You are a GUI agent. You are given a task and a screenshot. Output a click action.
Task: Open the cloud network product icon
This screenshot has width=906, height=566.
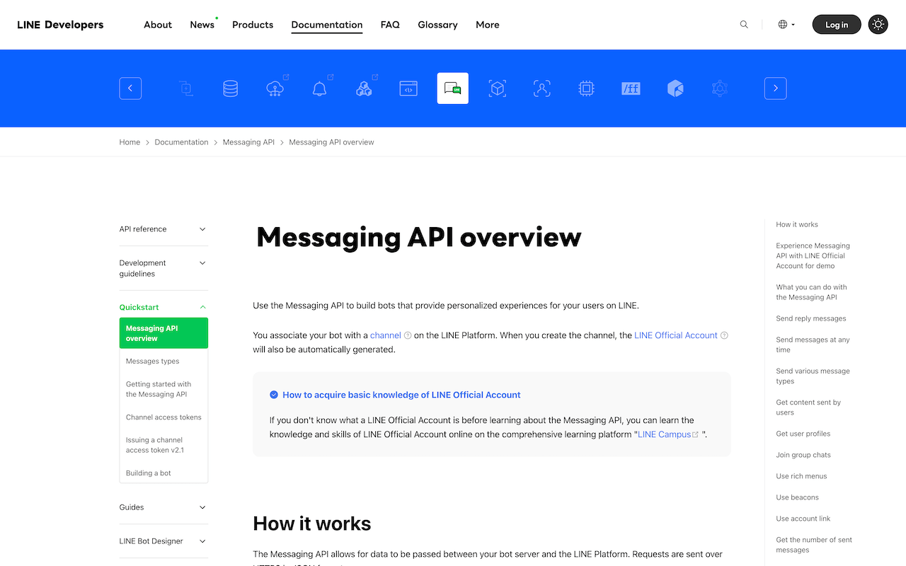[x=275, y=88]
